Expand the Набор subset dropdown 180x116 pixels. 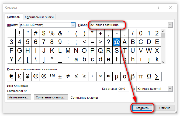pos(170,25)
